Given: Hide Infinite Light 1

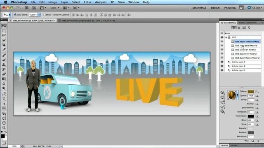Looking at the screenshot, I should (x=222, y=62).
